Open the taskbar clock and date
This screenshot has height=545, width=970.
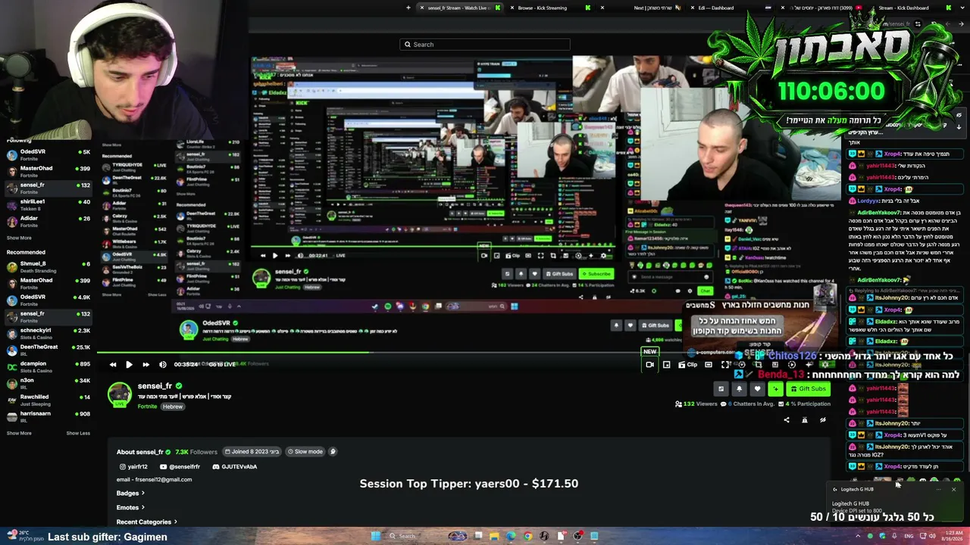[952, 537]
